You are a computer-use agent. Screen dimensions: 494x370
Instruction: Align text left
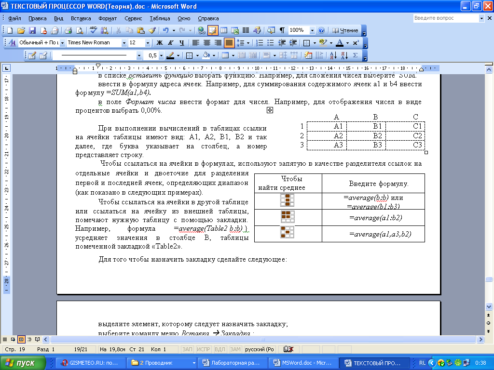196,42
